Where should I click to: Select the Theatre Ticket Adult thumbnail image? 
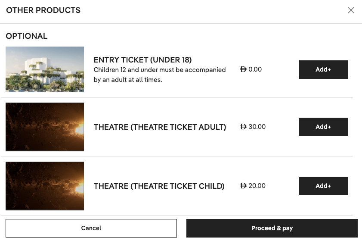45,127
